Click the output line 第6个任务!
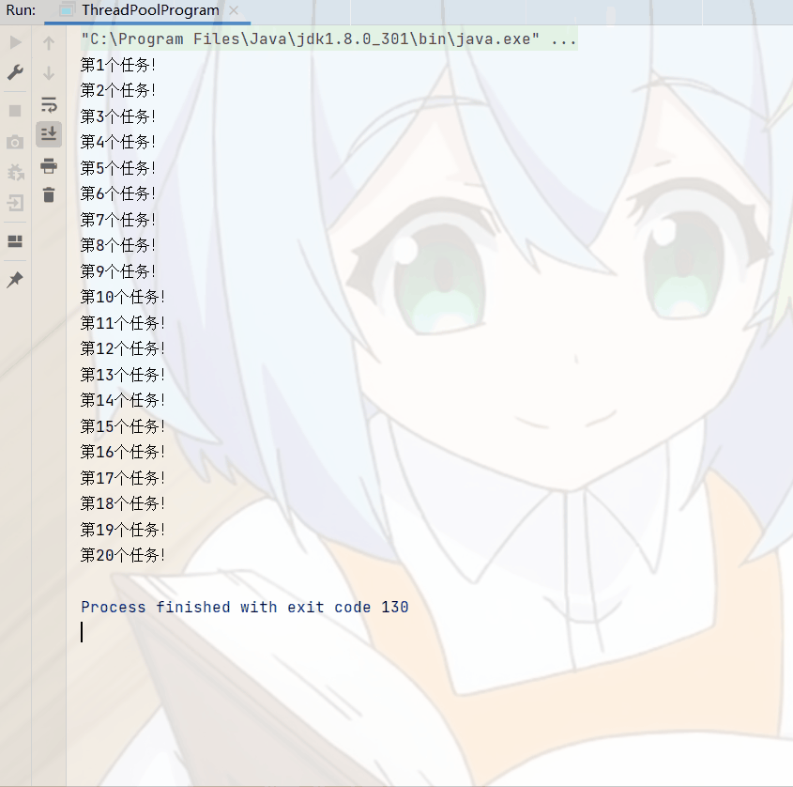Screen dimensions: 793x787 [x=118, y=193]
